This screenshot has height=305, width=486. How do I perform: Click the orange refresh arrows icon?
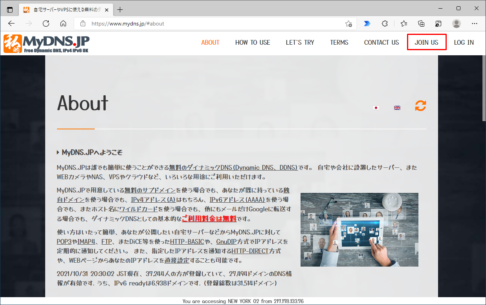(420, 106)
